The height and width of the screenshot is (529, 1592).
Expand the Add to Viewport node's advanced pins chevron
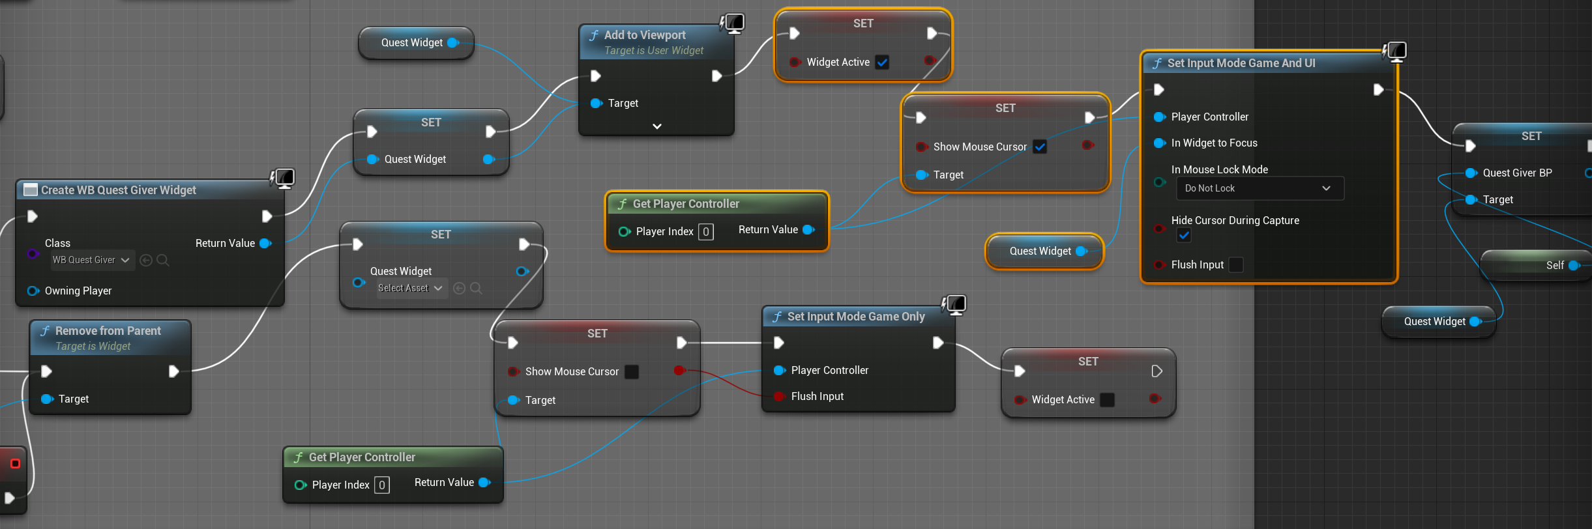coord(657,126)
